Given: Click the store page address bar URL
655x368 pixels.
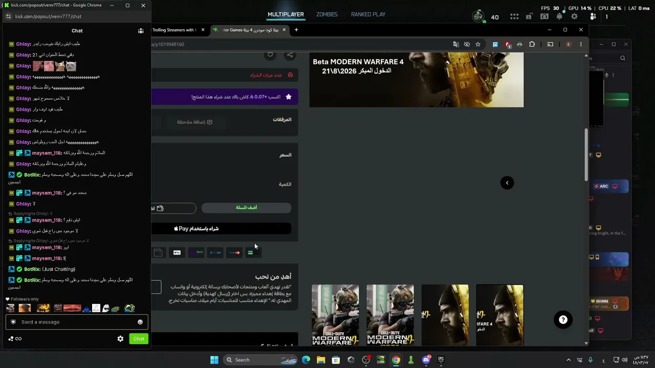Looking at the screenshot, I should pos(168,44).
